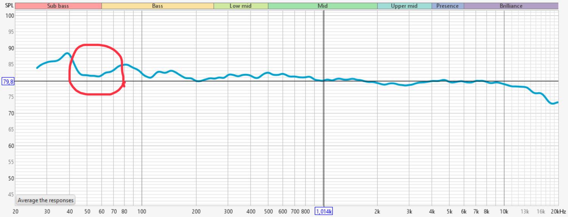Click the 10k frequency axis label
Image resolution: width=568 pixels, height=217 pixels.
tap(504, 211)
